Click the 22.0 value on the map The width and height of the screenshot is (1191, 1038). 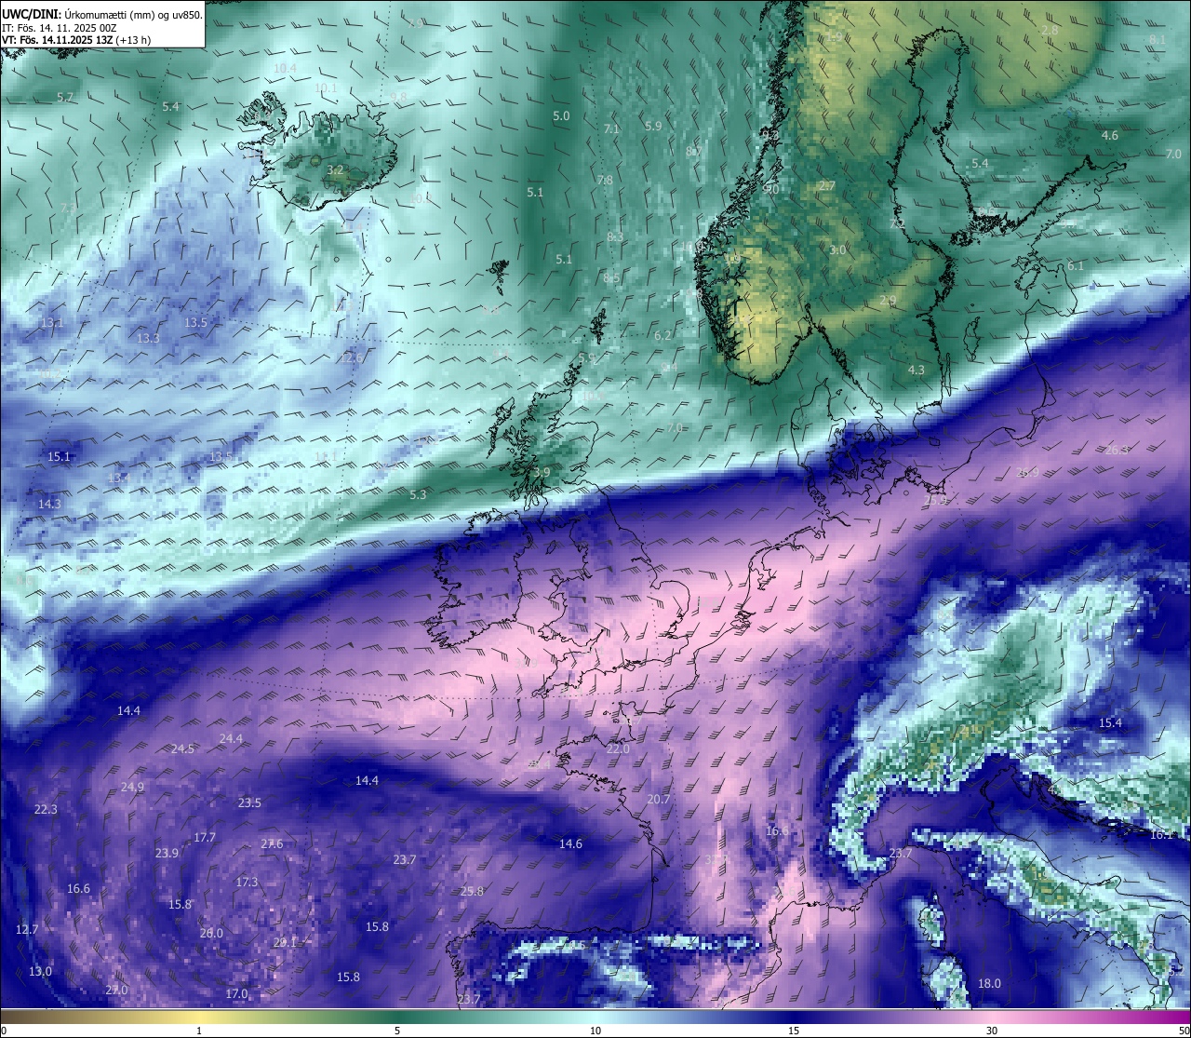(618, 749)
